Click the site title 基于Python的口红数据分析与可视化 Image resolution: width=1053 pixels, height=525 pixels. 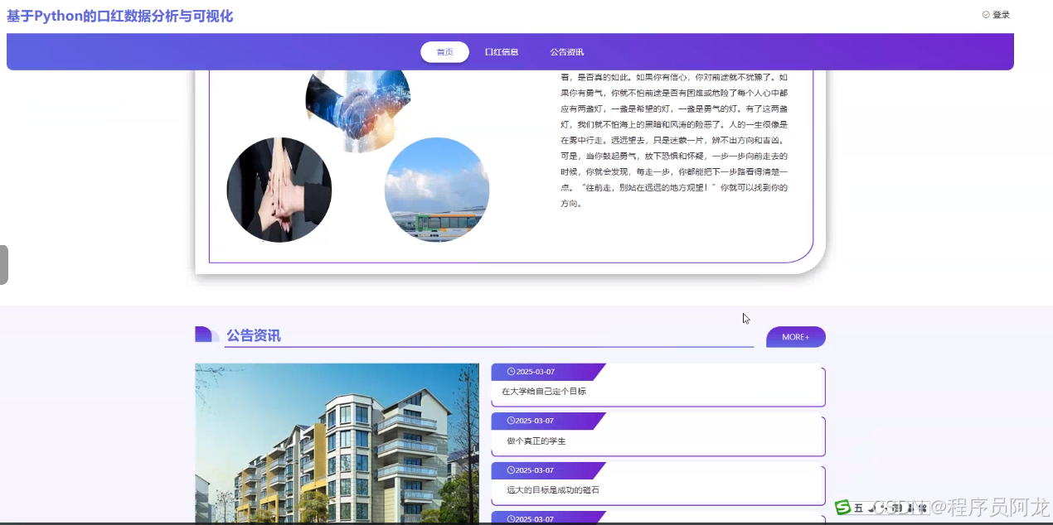[119, 16]
